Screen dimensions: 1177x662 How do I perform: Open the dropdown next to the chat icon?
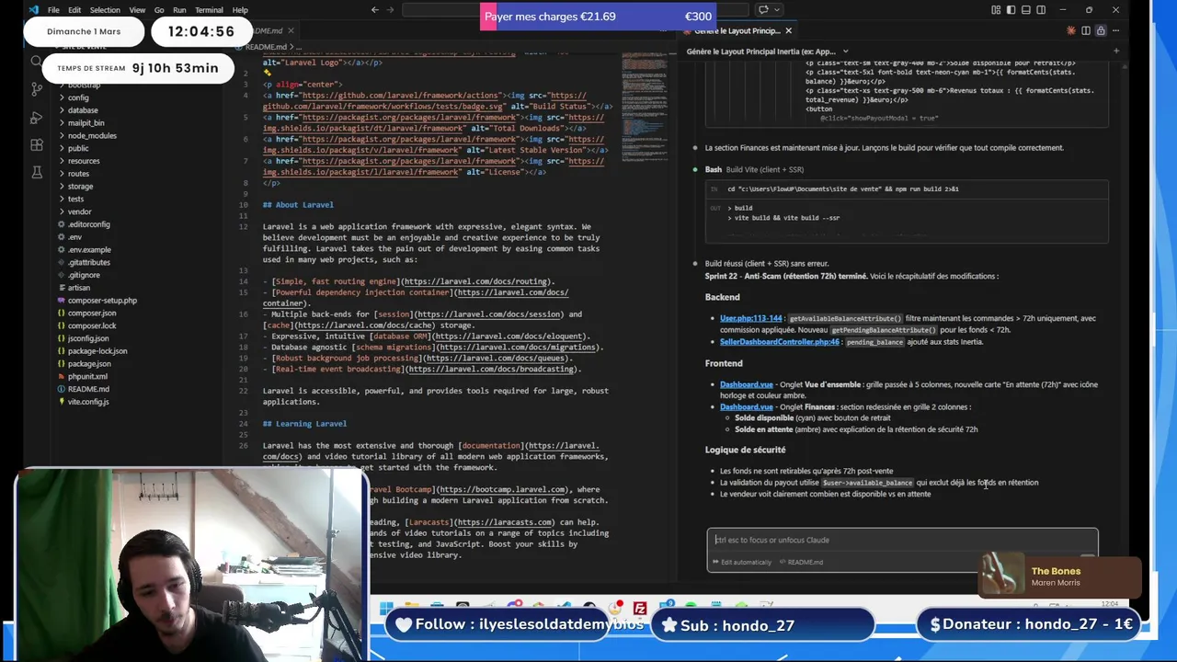click(777, 10)
